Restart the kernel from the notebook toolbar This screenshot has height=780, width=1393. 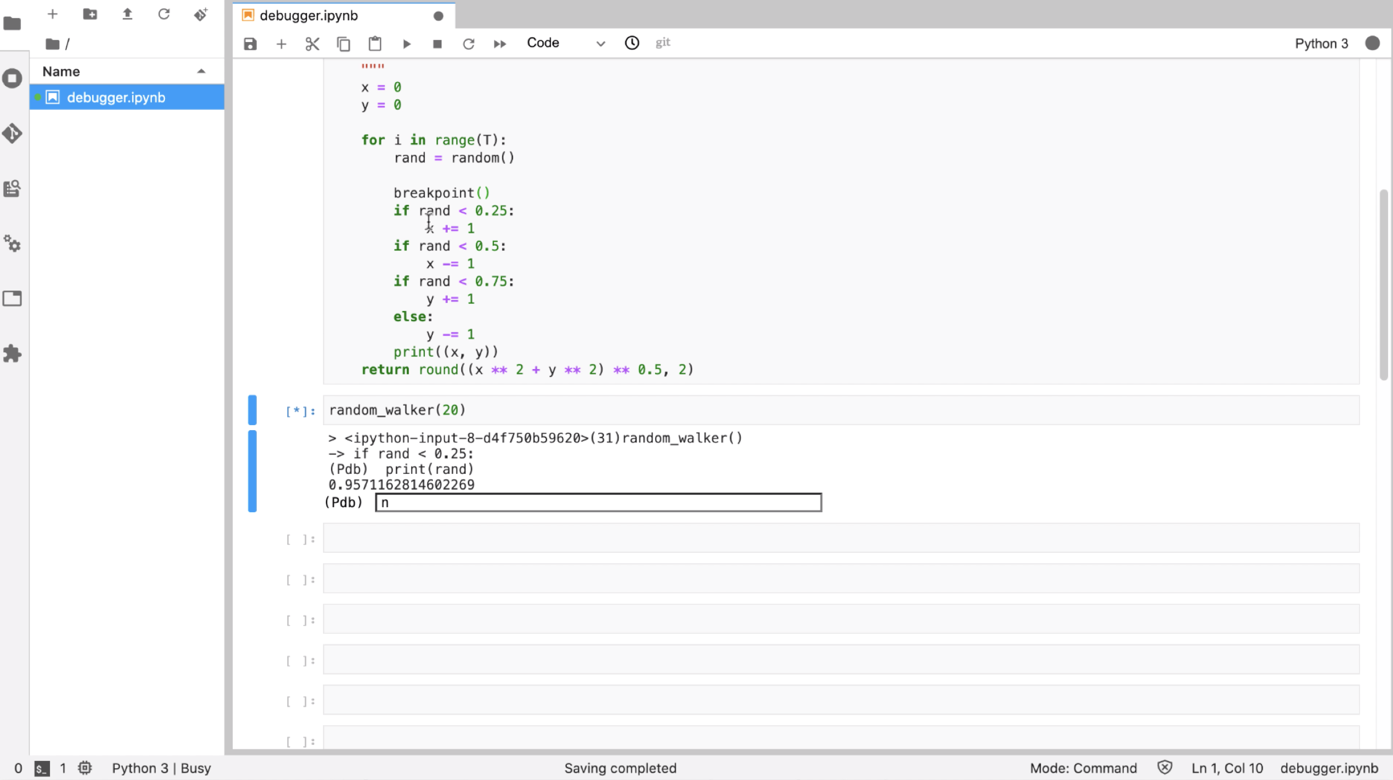point(469,44)
